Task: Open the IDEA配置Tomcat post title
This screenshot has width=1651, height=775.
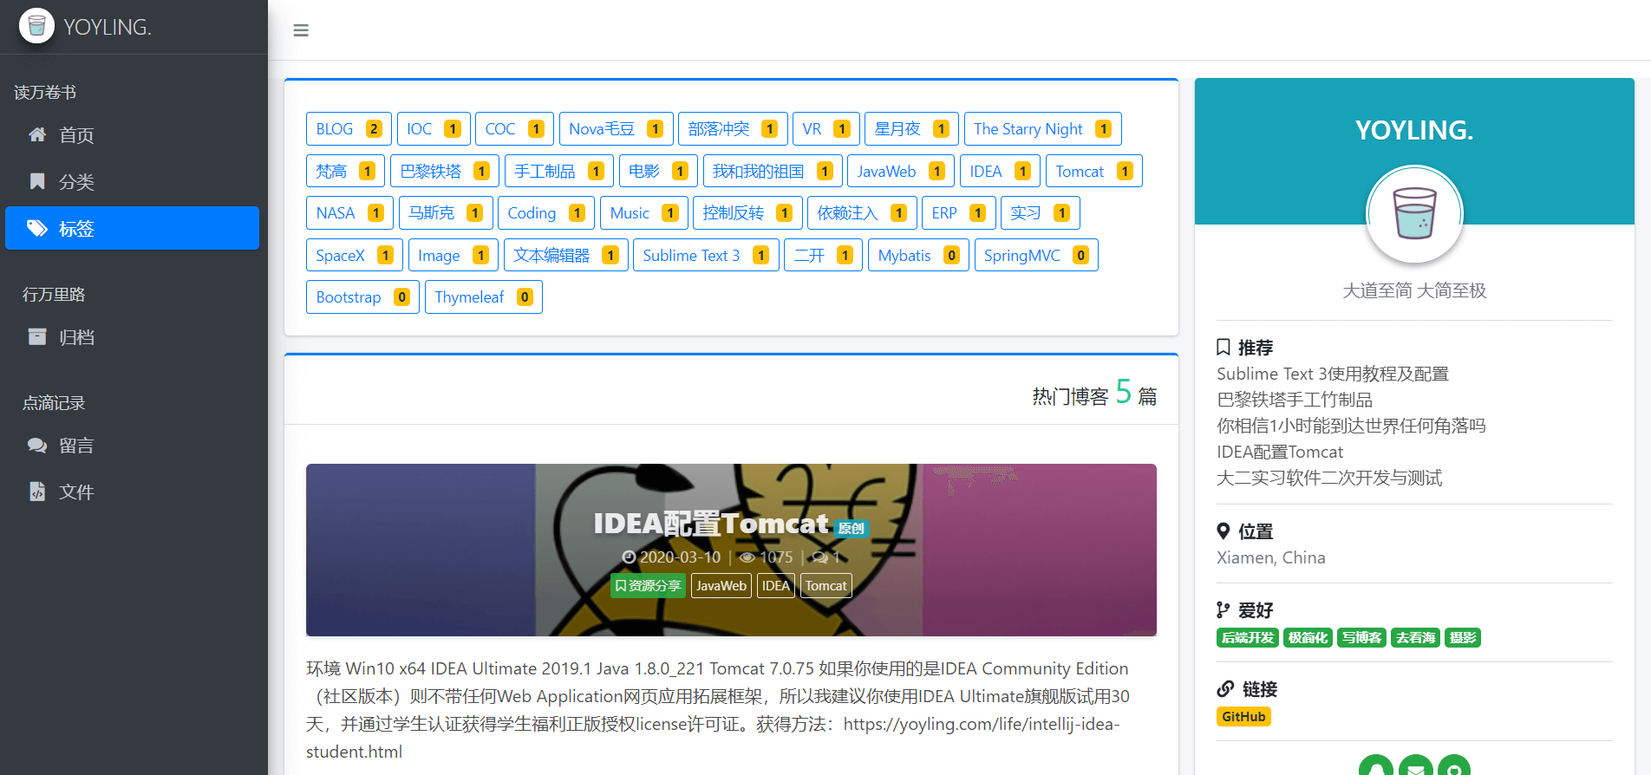Action: click(711, 524)
